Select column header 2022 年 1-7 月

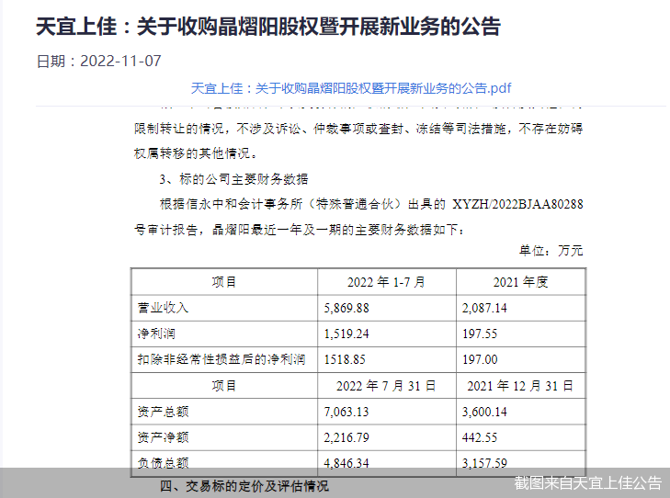click(x=386, y=282)
